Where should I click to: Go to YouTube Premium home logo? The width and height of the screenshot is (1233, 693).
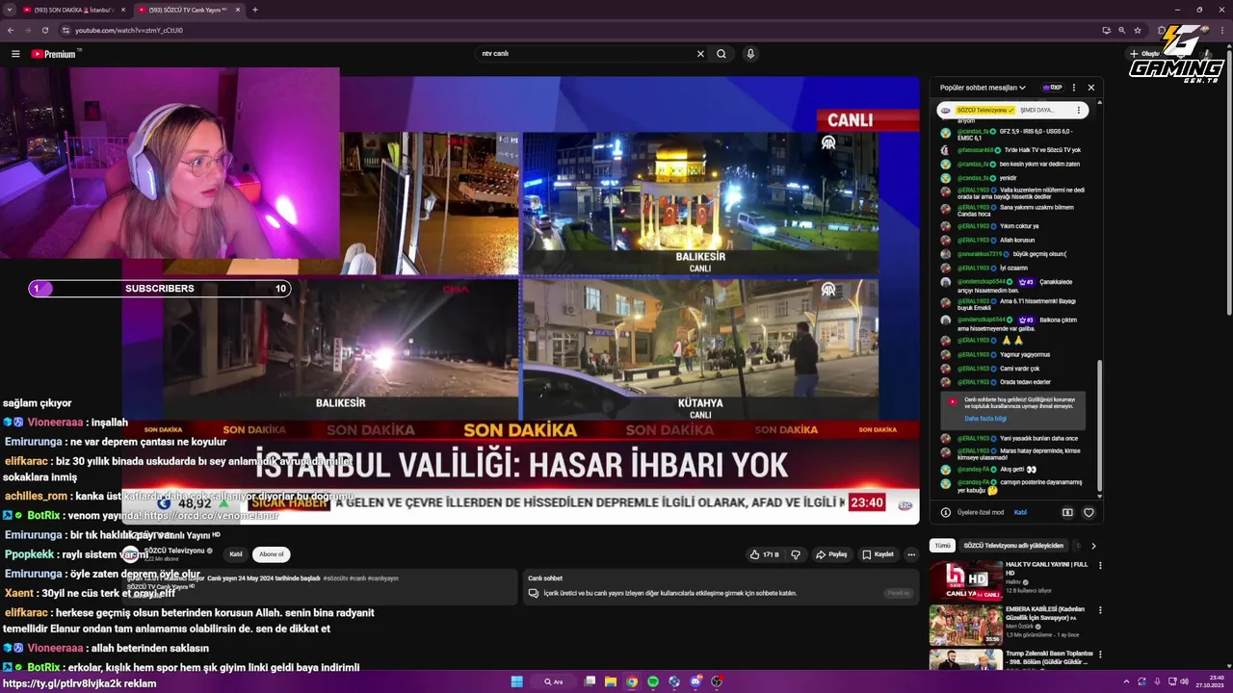pos(54,54)
